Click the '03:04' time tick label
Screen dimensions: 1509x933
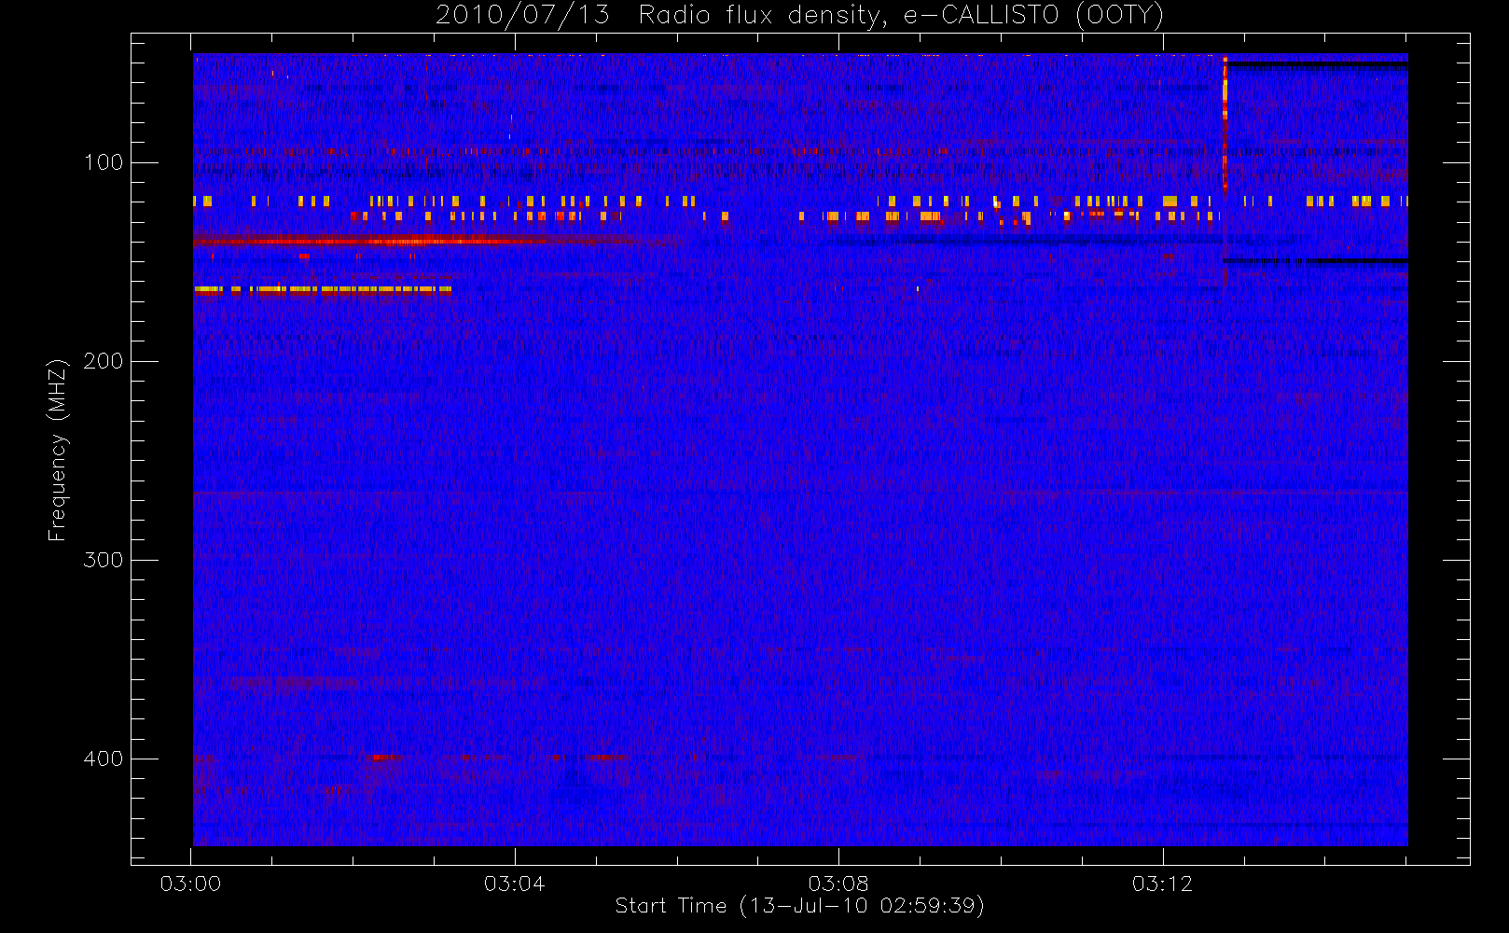point(514,884)
